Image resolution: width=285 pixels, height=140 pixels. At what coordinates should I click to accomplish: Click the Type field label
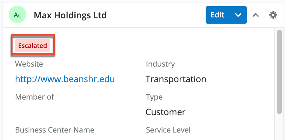coord(154,97)
